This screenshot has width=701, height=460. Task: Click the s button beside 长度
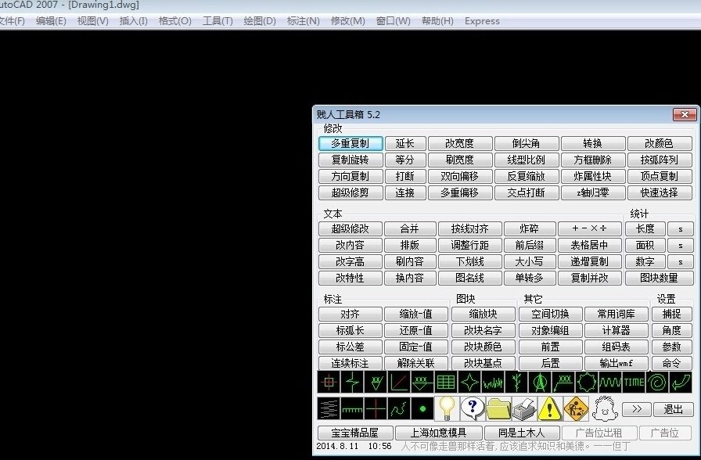click(x=680, y=228)
